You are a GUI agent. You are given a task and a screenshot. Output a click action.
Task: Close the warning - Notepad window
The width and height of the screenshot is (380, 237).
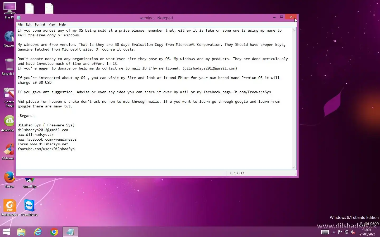coord(291,17)
